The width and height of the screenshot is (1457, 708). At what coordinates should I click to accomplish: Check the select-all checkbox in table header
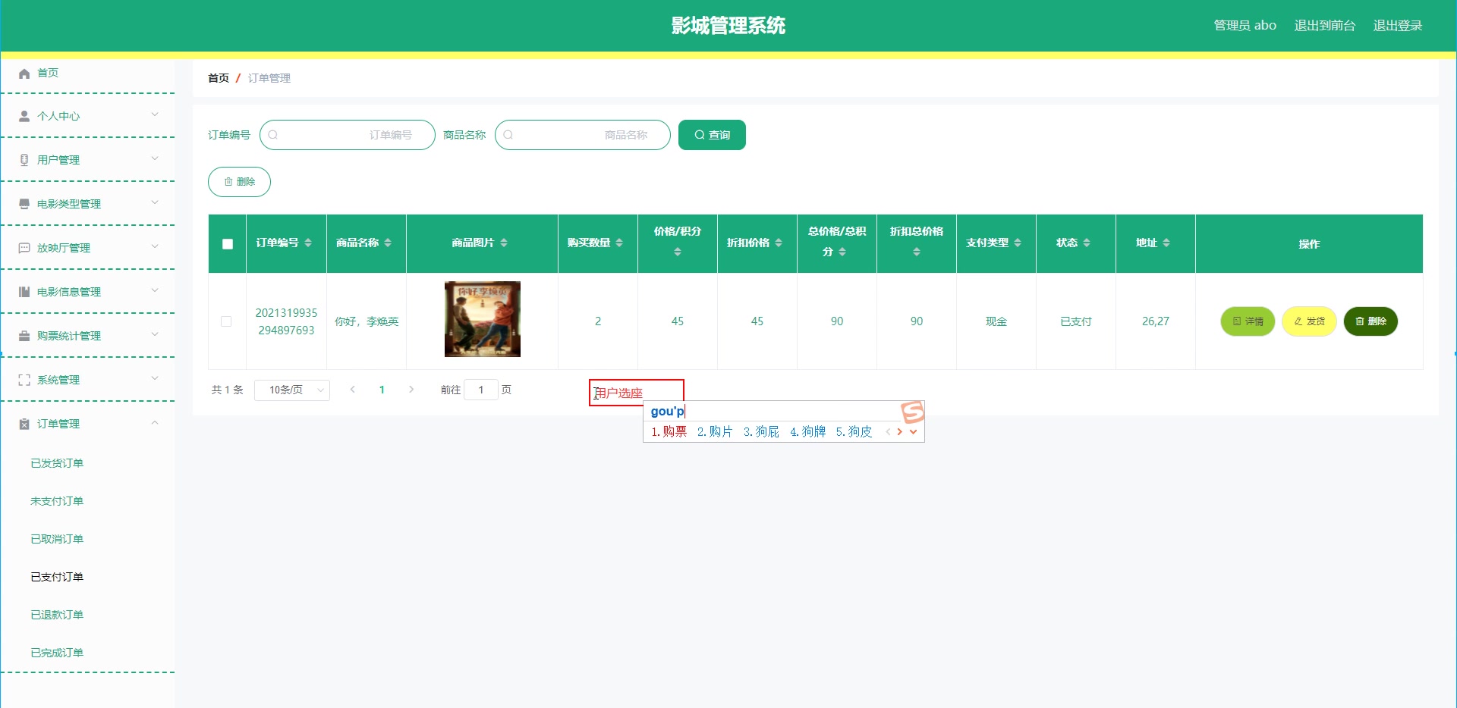(x=226, y=244)
